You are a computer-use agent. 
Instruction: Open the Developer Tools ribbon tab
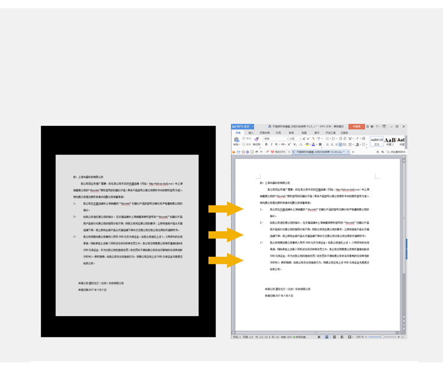coord(331,133)
